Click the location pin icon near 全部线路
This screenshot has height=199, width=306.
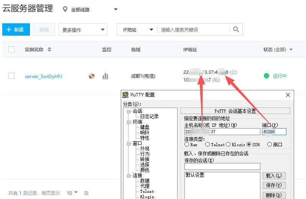(x=65, y=10)
